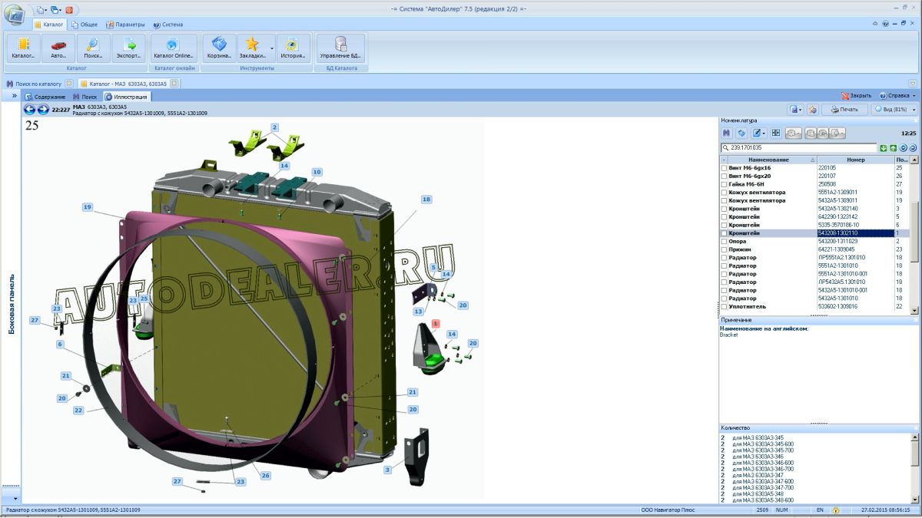Click the refresh icon in Номенклатура toolbar

741,133
